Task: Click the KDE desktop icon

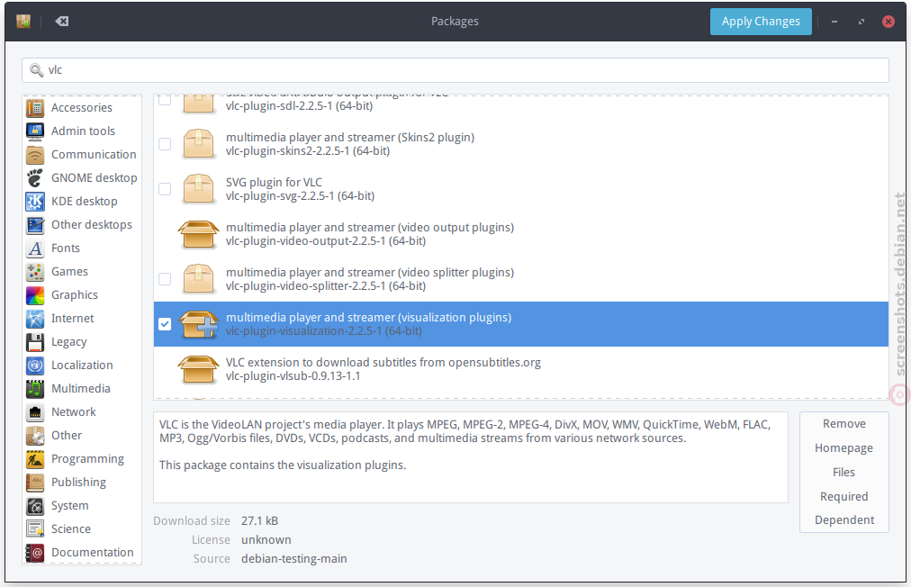Action: click(35, 202)
